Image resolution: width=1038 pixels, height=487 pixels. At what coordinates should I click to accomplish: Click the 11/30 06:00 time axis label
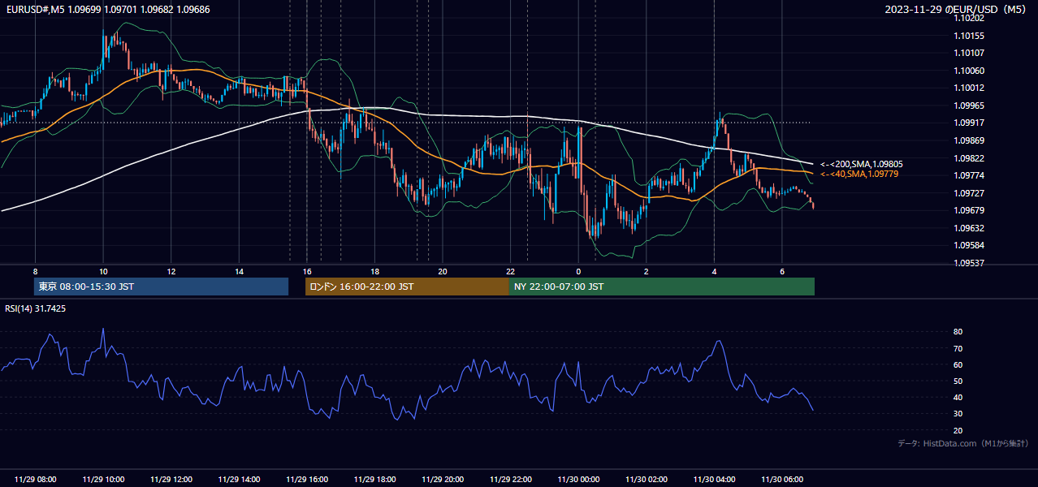point(781,480)
